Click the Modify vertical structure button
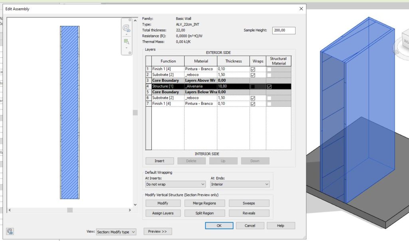The image size is (409, 241). (163, 203)
